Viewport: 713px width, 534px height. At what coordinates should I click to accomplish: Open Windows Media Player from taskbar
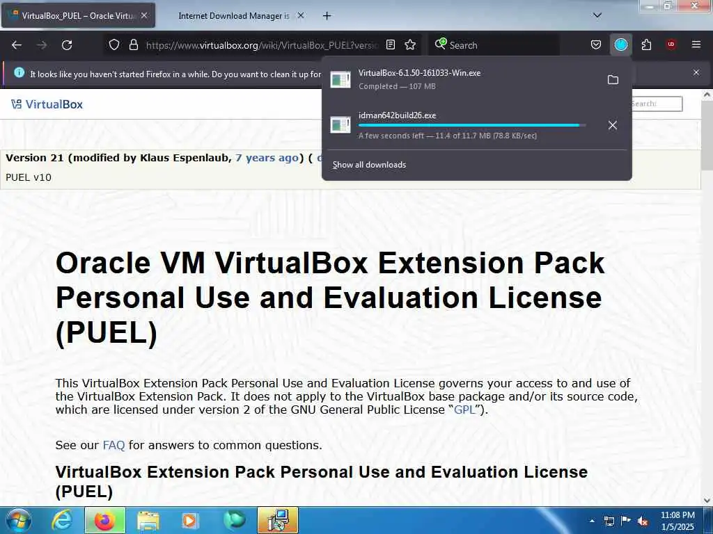[x=190, y=520]
